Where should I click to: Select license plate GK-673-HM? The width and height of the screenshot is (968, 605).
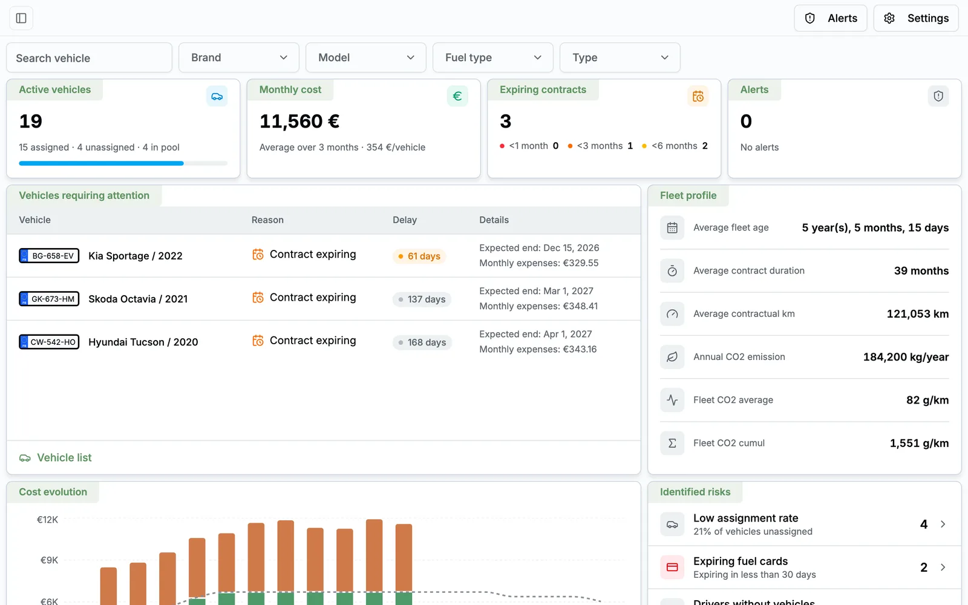[x=49, y=299]
